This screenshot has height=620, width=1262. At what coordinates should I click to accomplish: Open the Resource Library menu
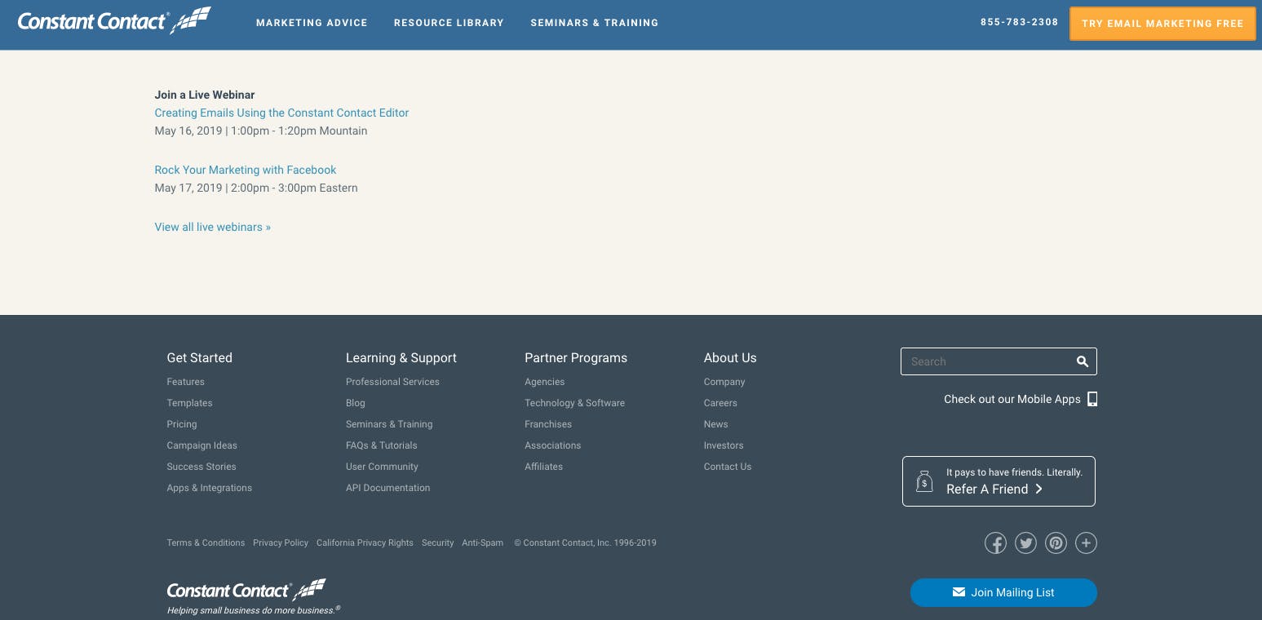449,23
